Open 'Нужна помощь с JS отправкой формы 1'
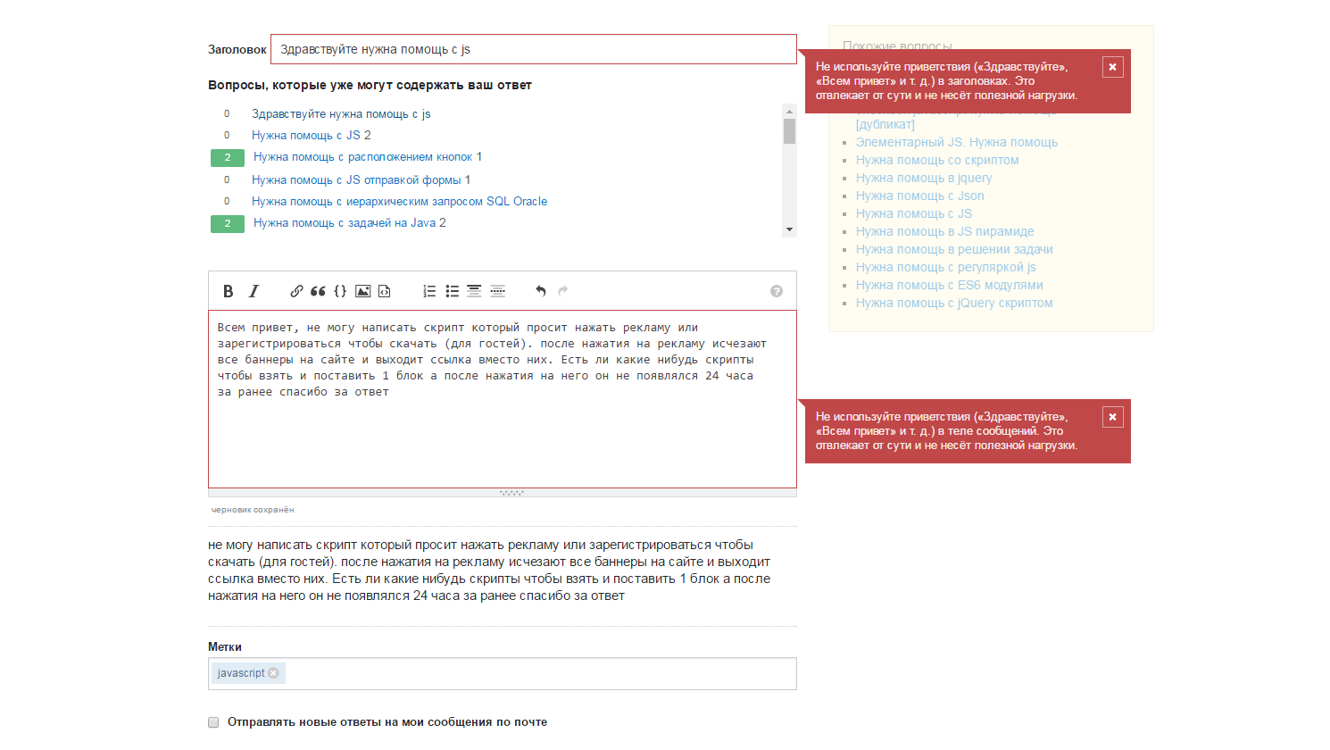The image size is (1330, 750). (362, 180)
